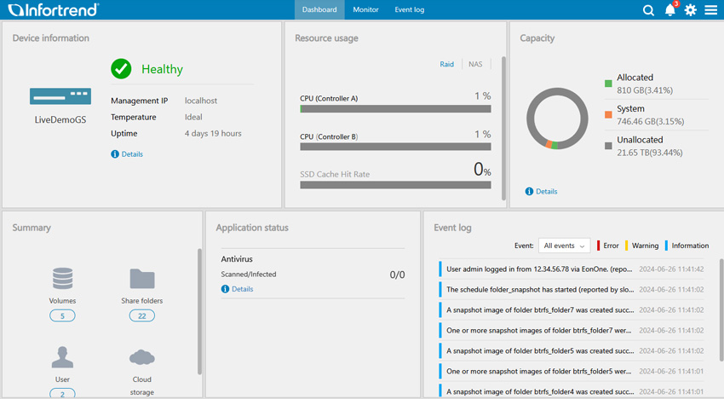Click the timestamp 2024-06-26 11:41:42
This screenshot has height=399, width=724.
pos(671,269)
